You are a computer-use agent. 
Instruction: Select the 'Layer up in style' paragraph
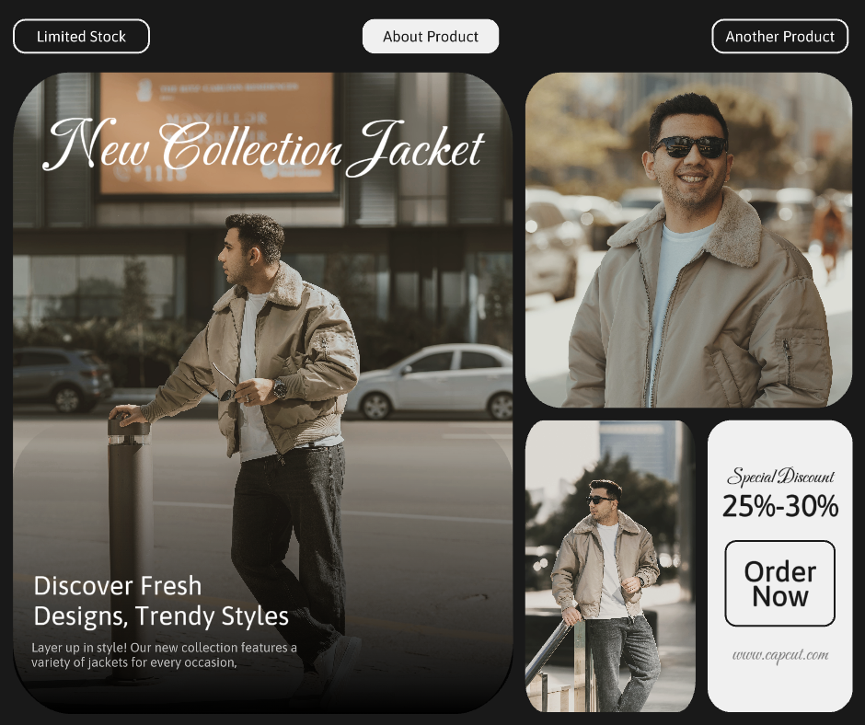(x=164, y=654)
